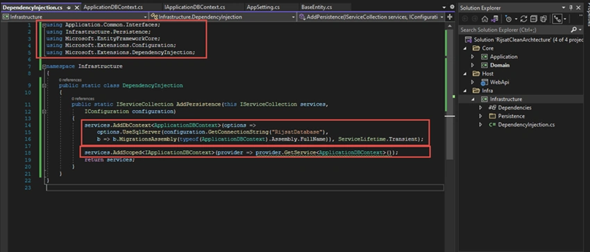Image resolution: width=590 pixels, height=252 pixels.
Task: Click the Show All Files icon
Action: point(543,19)
